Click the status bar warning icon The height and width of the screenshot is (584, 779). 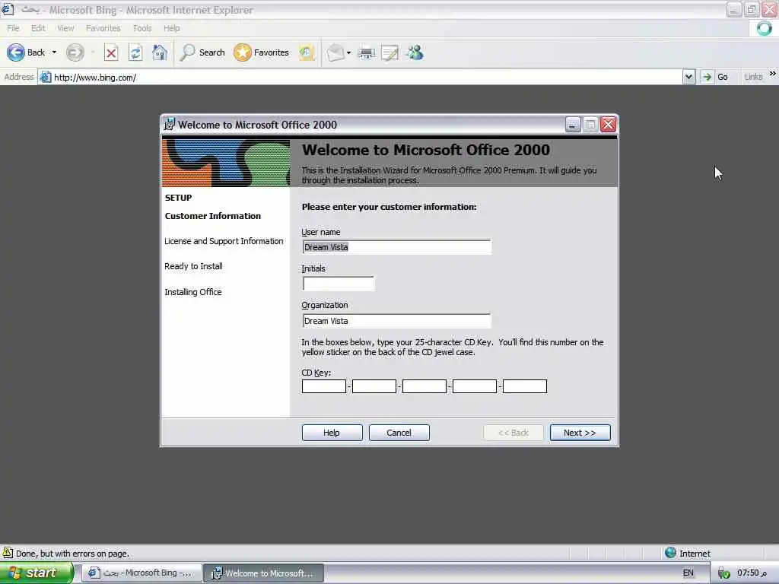[8, 553]
